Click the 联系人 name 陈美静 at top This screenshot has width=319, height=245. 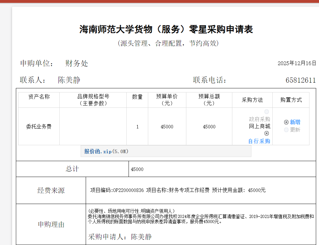pos(69,80)
